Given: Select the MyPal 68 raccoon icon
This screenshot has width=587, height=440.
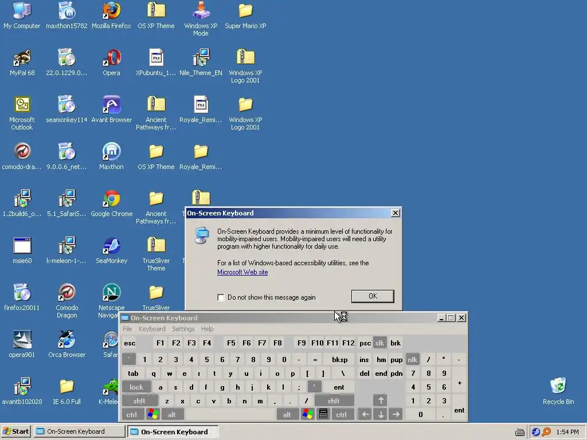Looking at the screenshot, I should click(22, 62).
